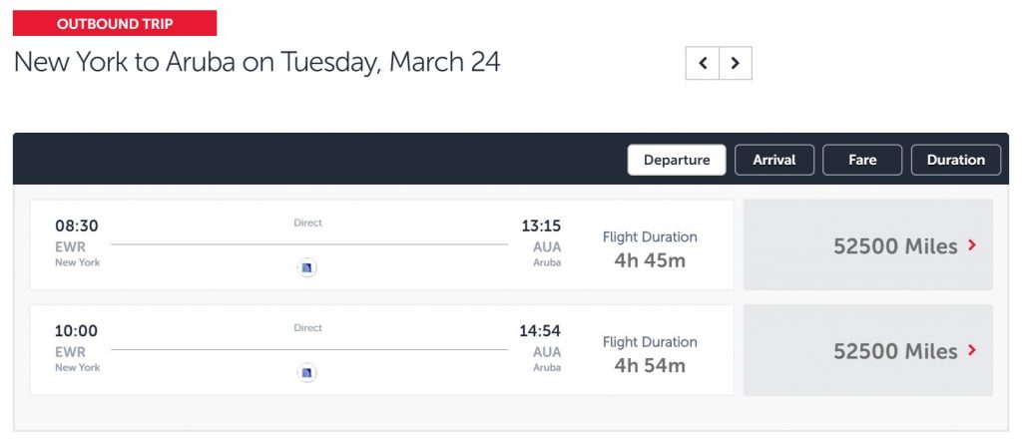Click the previous day arrow button
The image size is (1022, 444).
point(702,63)
